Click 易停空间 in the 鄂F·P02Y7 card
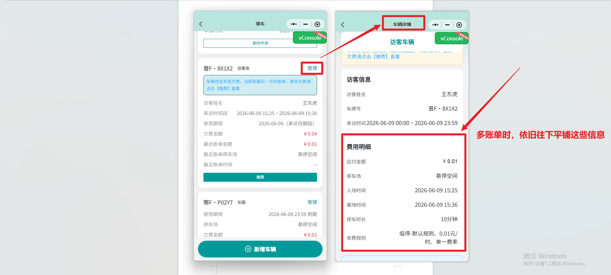 click(307, 225)
